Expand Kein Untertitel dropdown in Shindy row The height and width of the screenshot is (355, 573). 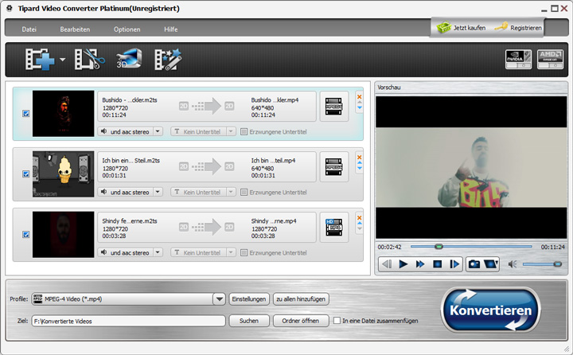tap(231, 252)
